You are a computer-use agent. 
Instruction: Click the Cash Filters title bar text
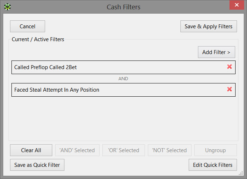124,7
